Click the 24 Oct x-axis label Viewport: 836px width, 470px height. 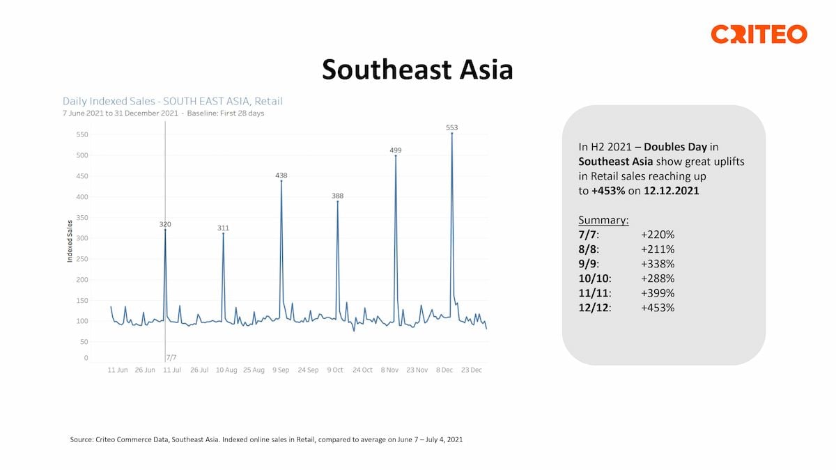(362, 370)
